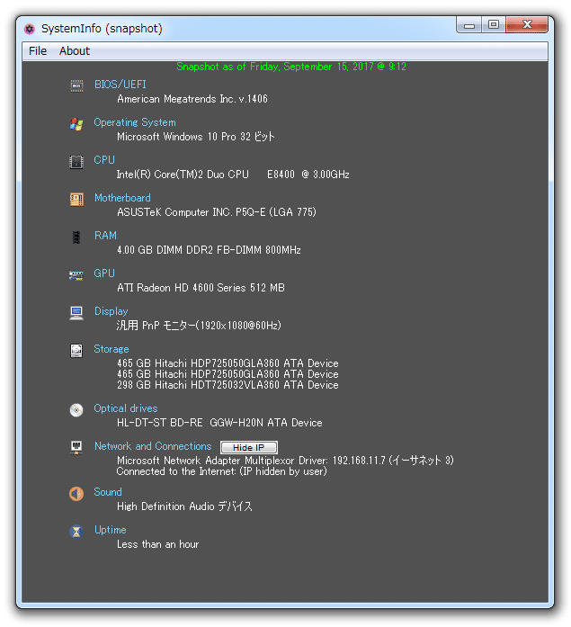Click the Motherboard icon
Screen dimensions: 571x627
(x=76, y=199)
